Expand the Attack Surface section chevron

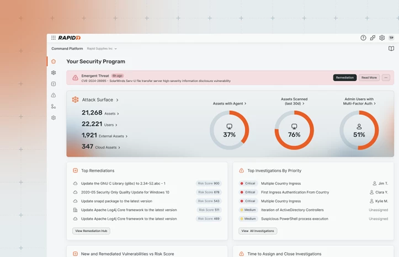click(117, 100)
